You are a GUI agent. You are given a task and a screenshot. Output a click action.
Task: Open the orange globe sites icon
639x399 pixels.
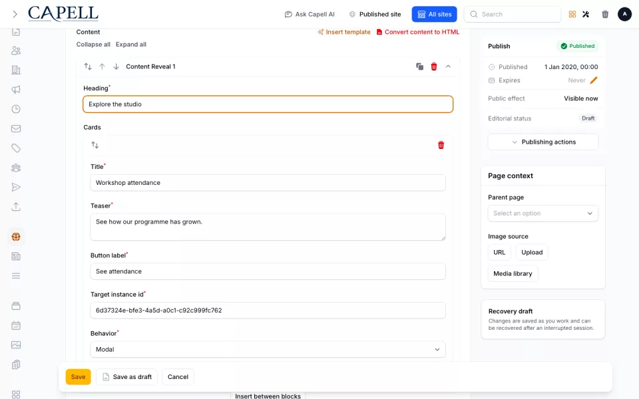(x=16, y=237)
